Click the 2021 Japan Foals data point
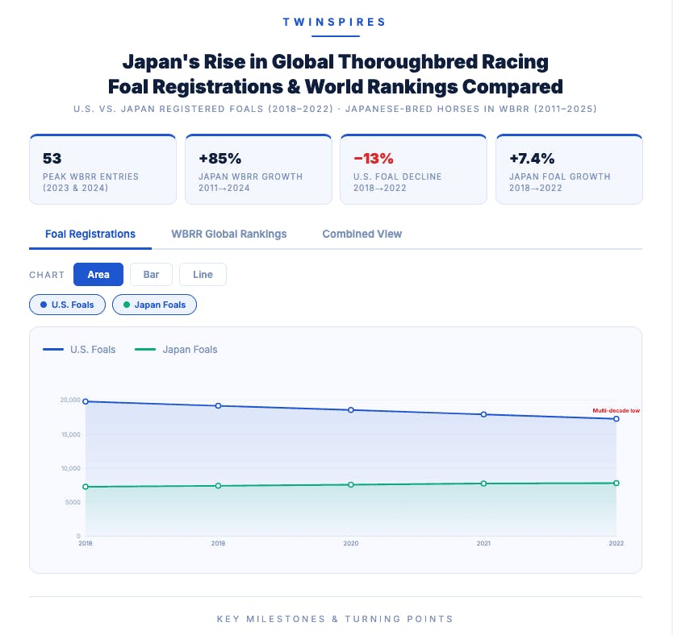This screenshot has width=673, height=635. tap(483, 484)
